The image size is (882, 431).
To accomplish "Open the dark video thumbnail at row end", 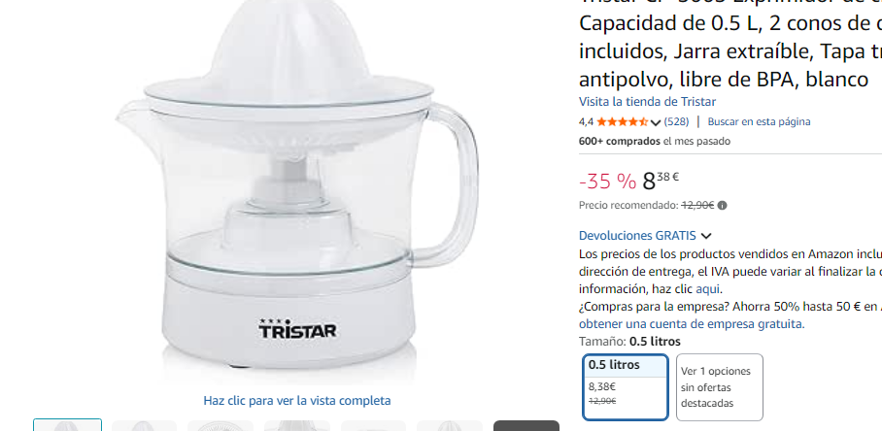I will pyautogui.click(x=526, y=425).
